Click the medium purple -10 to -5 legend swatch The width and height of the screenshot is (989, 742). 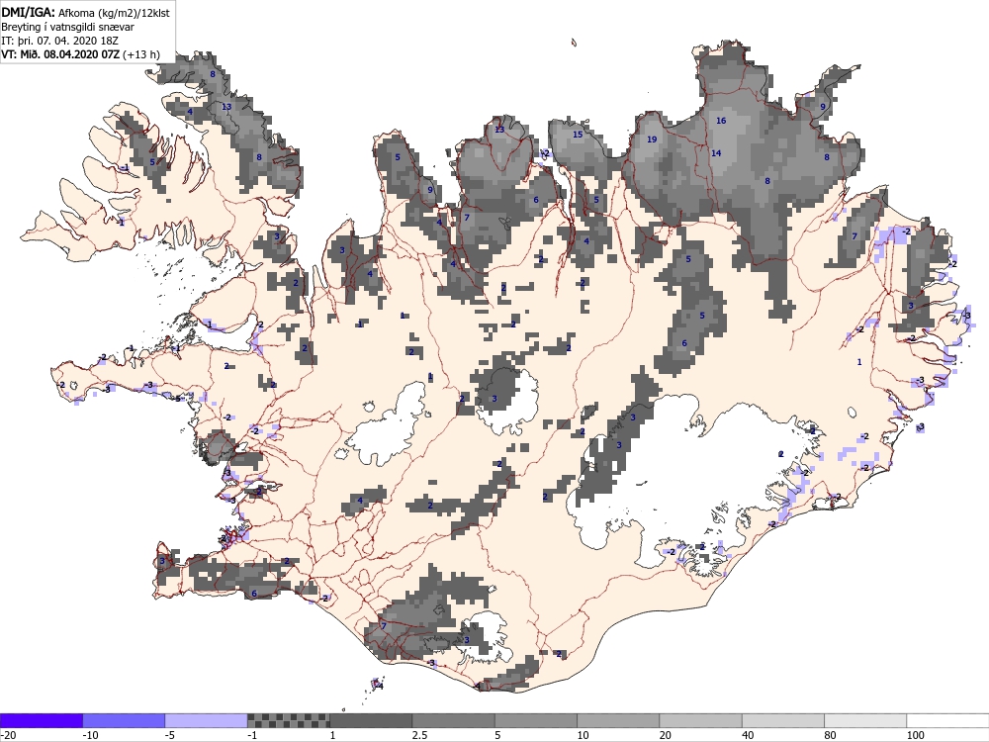124,720
